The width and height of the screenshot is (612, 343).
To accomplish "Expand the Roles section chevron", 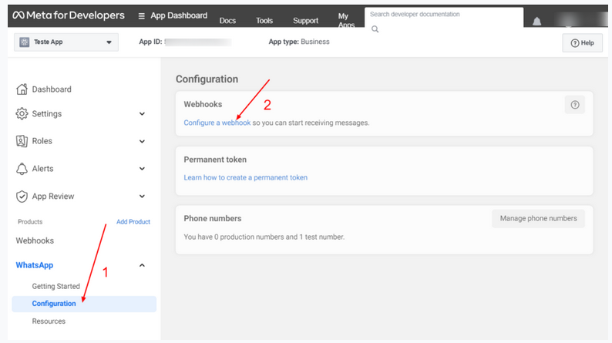I will (x=142, y=141).
